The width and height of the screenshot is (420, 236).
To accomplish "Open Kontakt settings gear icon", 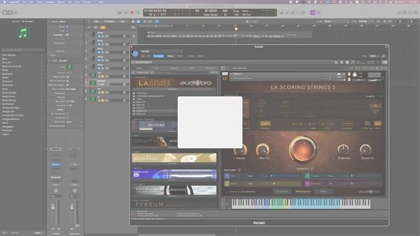I will pyautogui.click(x=341, y=62).
